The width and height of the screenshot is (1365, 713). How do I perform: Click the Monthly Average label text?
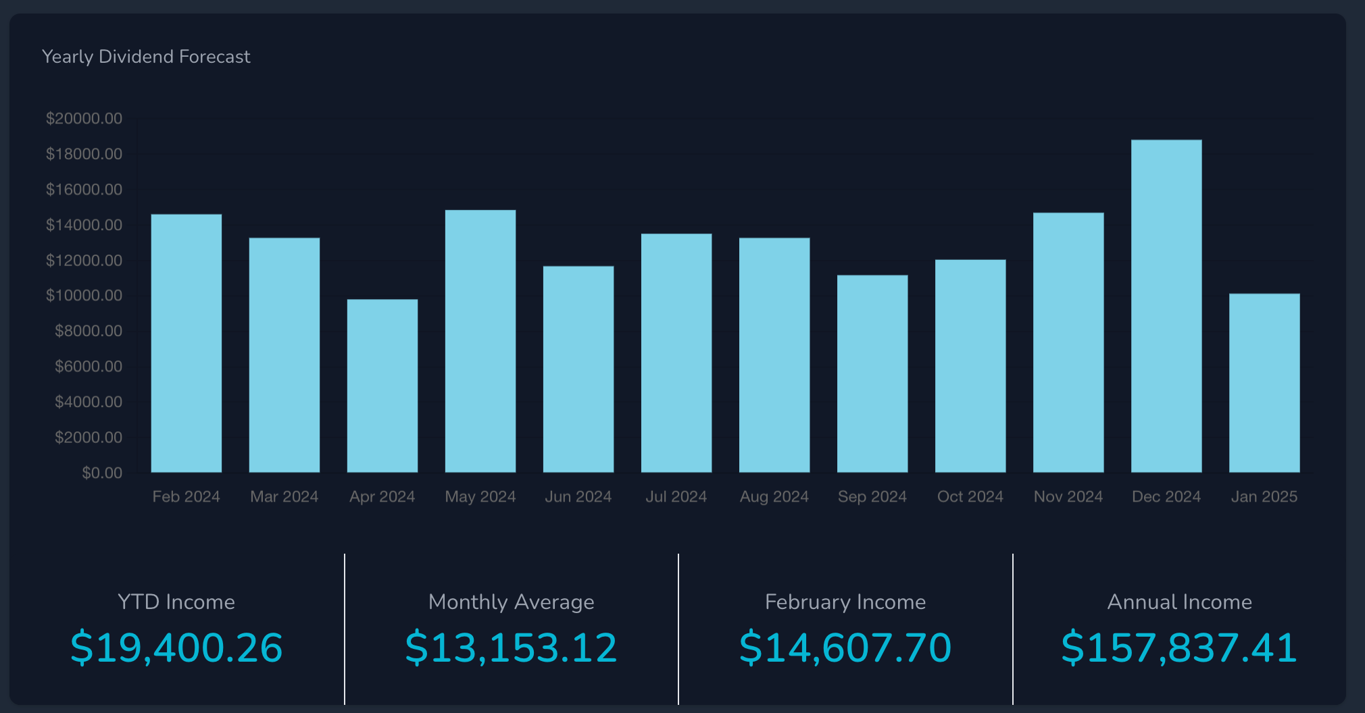(511, 602)
